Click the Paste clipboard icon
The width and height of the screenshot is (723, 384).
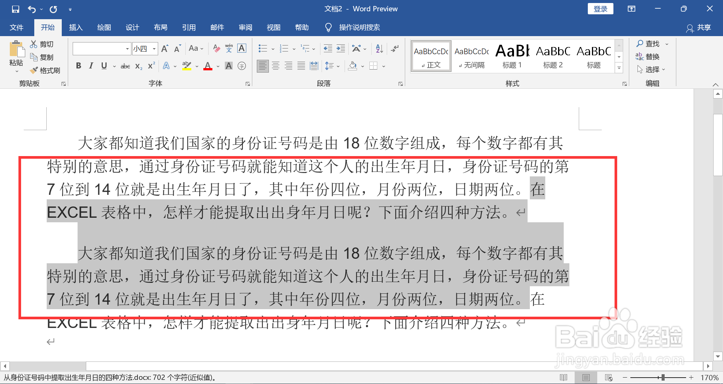click(x=16, y=49)
